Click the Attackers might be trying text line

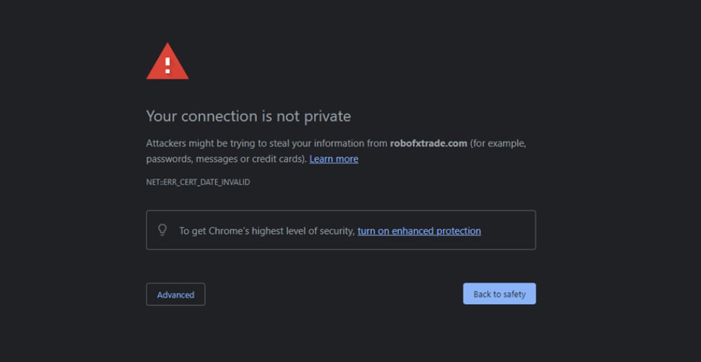click(336, 144)
